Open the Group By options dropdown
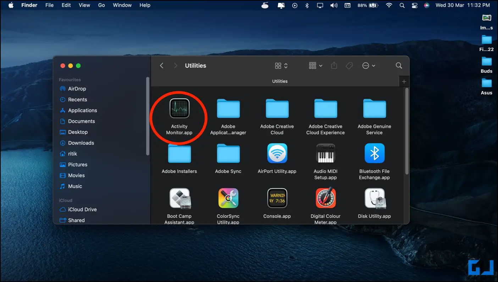The height and width of the screenshot is (282, 498). point(315,66)
